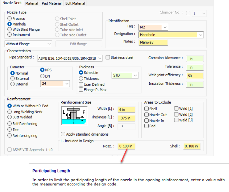Click the Tolerance input field
Image resolution: width=229 pixels, height=192 pixels.
[195, 67]
